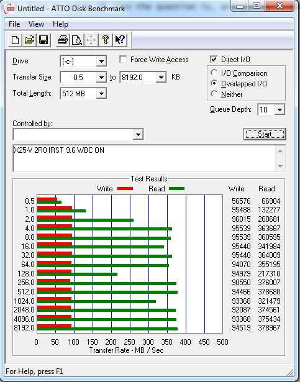Click the Start benchmark button
Screen dimensions: 300x382
coord(265,134)
